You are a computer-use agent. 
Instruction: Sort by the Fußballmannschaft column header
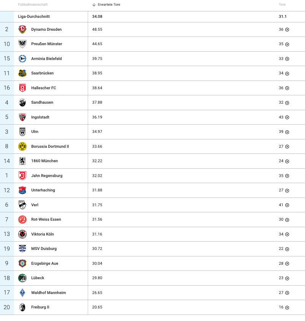[x=33, y=5]
